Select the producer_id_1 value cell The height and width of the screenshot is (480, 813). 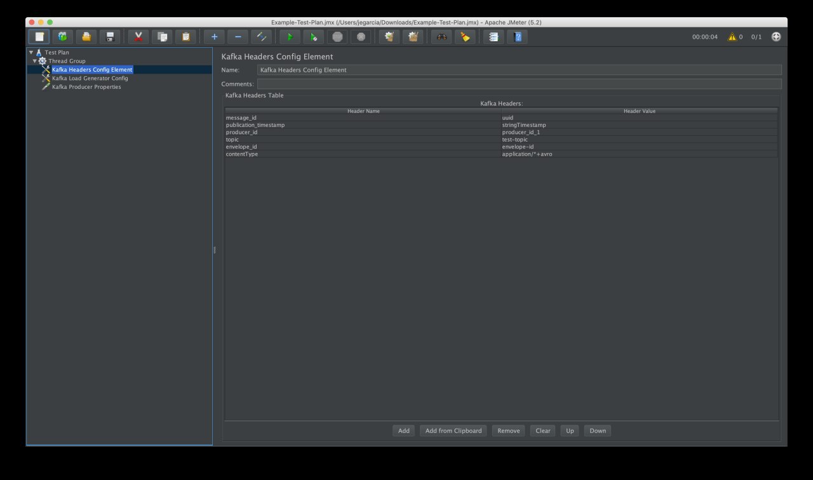click(640, 132)
